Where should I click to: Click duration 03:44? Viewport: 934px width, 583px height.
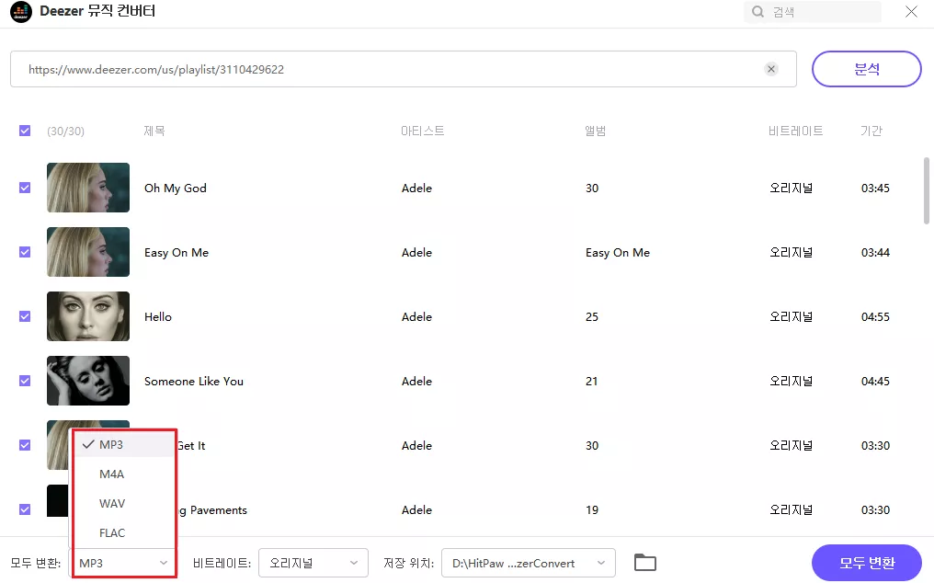[875, 253]
